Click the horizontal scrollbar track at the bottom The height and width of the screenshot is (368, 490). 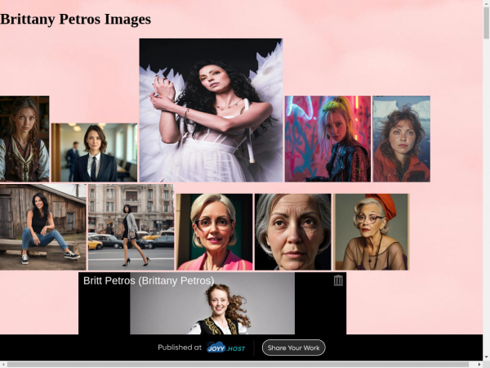245,364
